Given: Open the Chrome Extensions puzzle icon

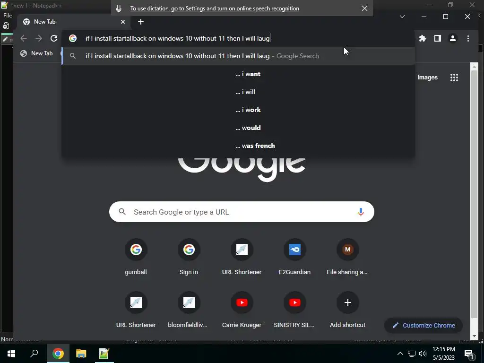Looking at the screenshot, I should [422, 38].
